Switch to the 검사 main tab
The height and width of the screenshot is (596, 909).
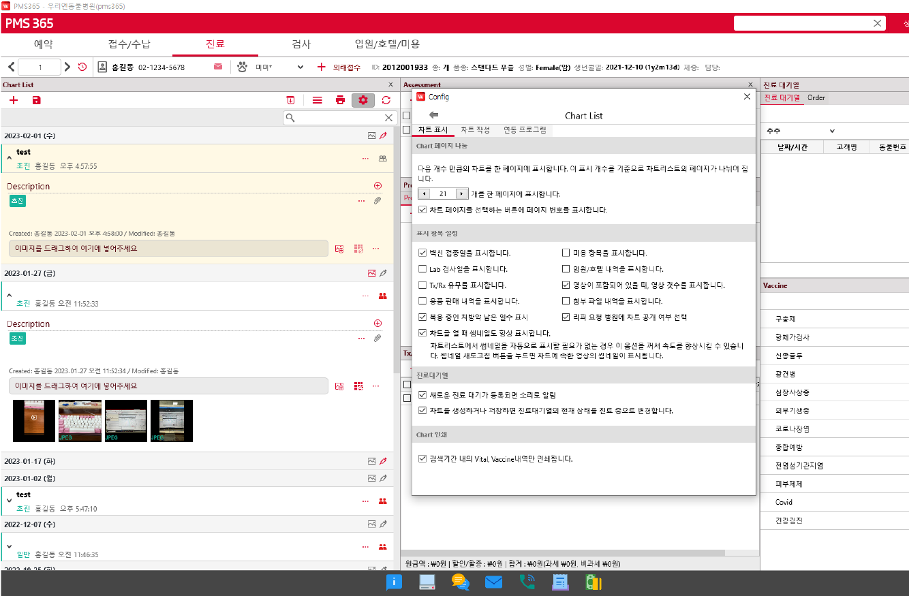301,44
